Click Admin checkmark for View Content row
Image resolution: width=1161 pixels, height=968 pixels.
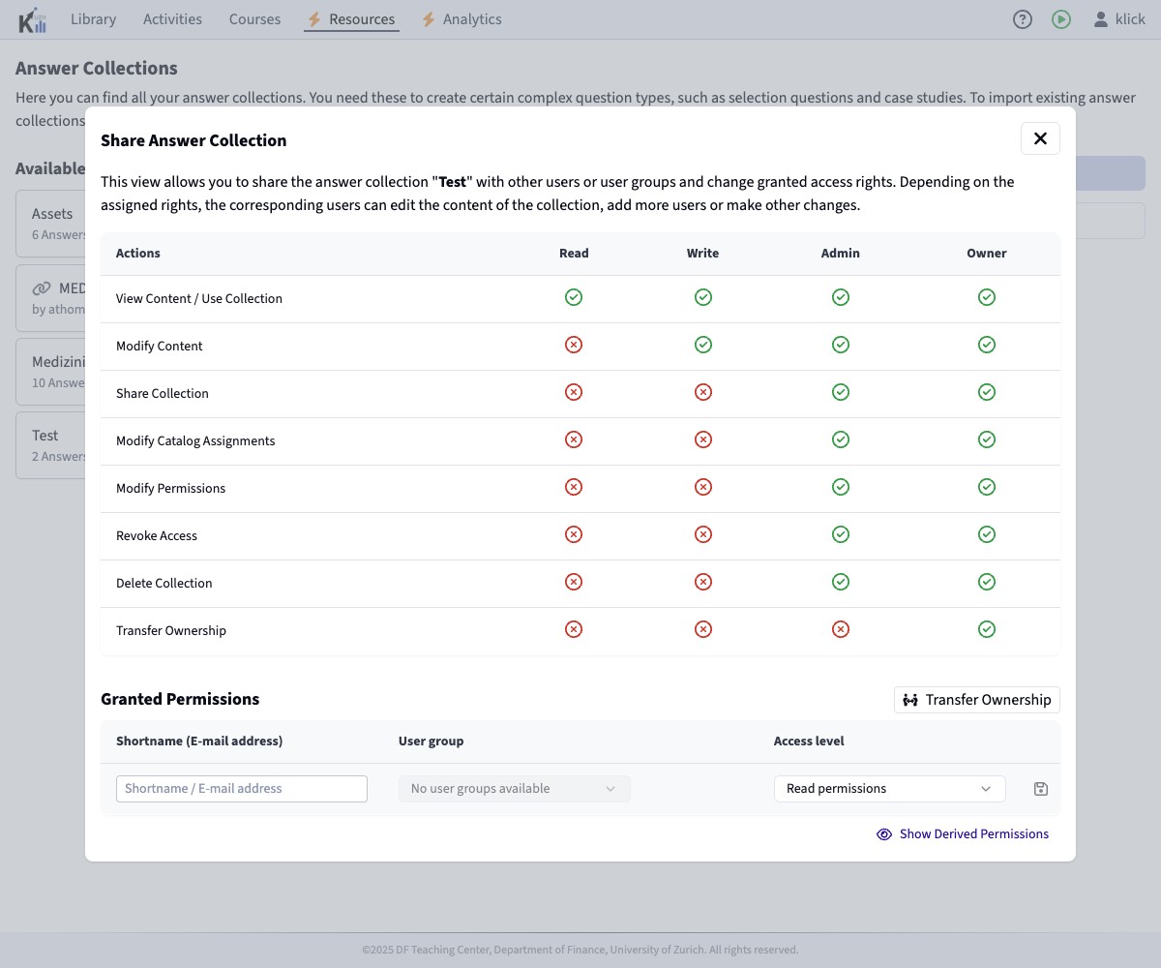841,297
